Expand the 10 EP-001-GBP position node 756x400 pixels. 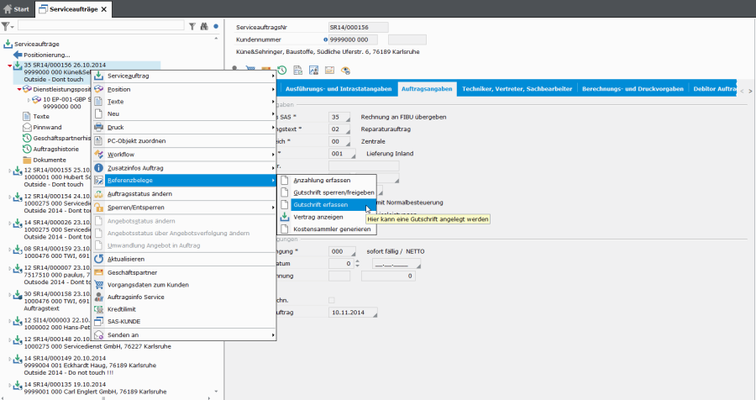[x=29, y=98]
